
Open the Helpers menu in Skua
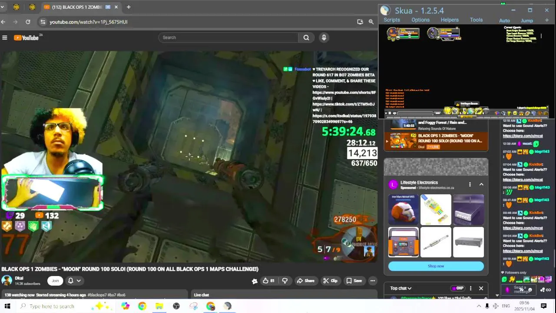pos(450,20)
